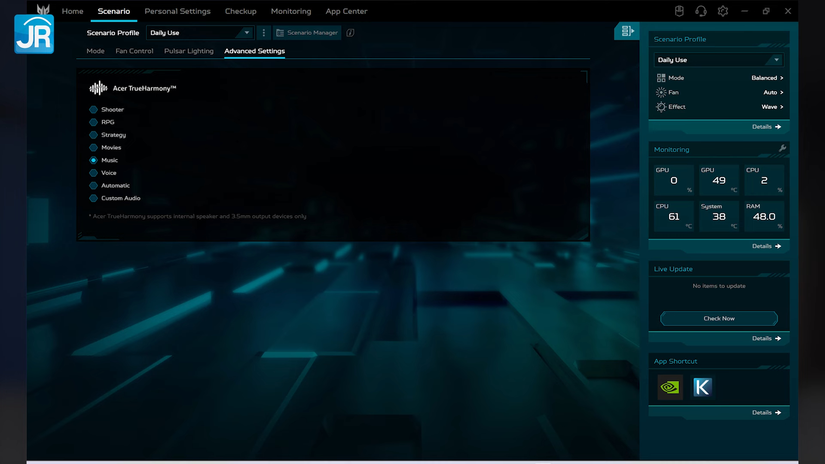Open the Monitoring menu item

(x=291, y=11)
